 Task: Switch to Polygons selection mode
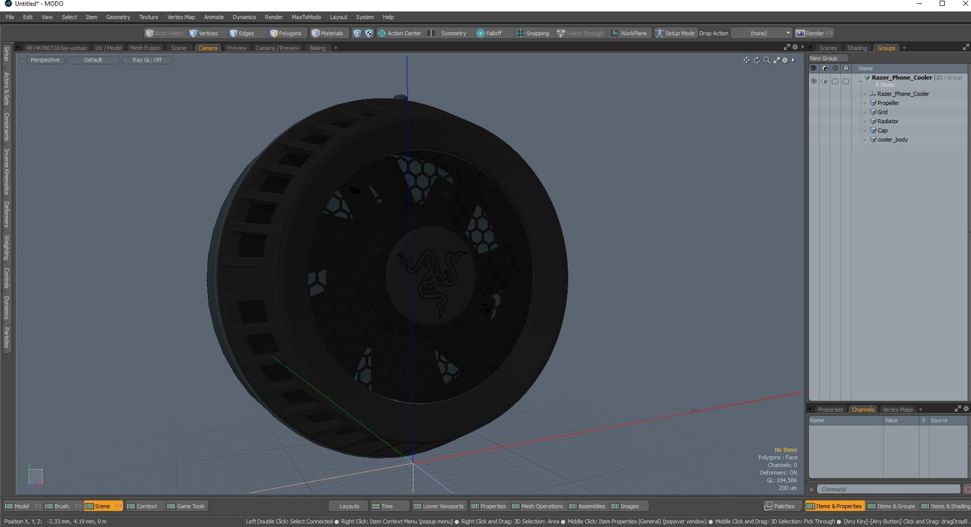point(286,33)
